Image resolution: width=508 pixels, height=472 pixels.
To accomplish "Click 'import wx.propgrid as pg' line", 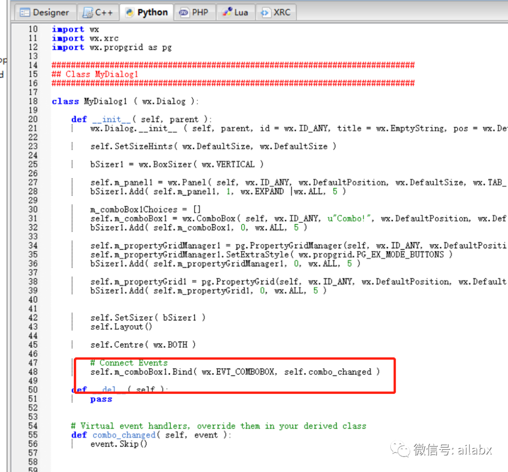I will click(x=112, y=48).
